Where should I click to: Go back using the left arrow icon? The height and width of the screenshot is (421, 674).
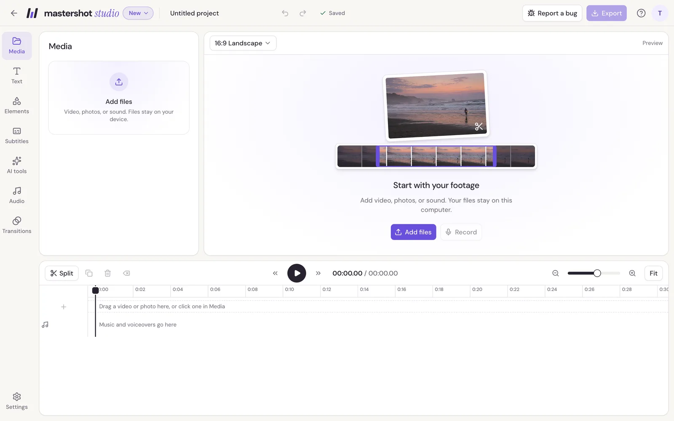14,13
